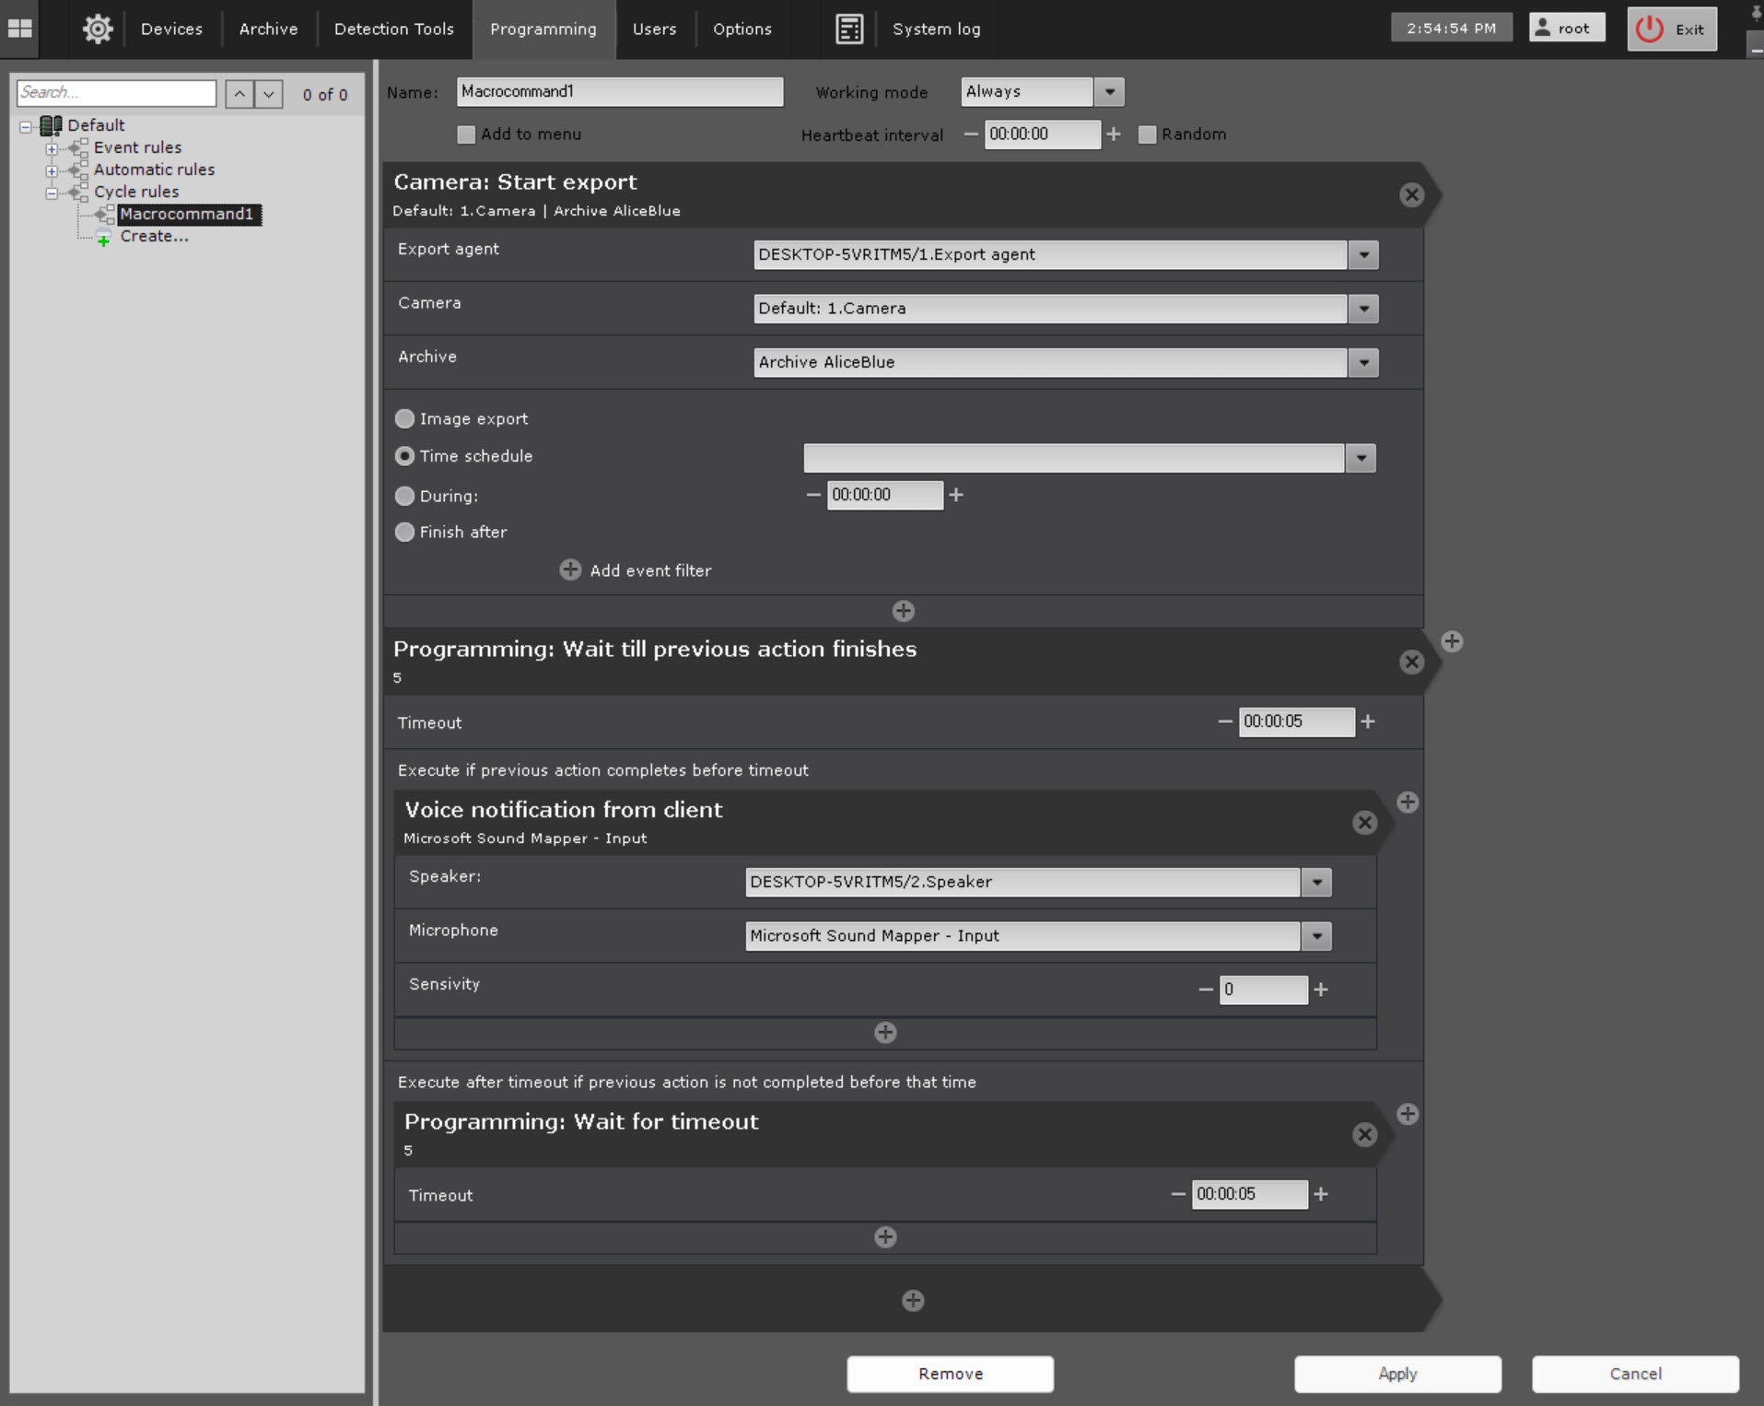Open the Archive AliceBlue dropdown
The width and height of the screenshot is (1764, 1406).
(1363, 363)
